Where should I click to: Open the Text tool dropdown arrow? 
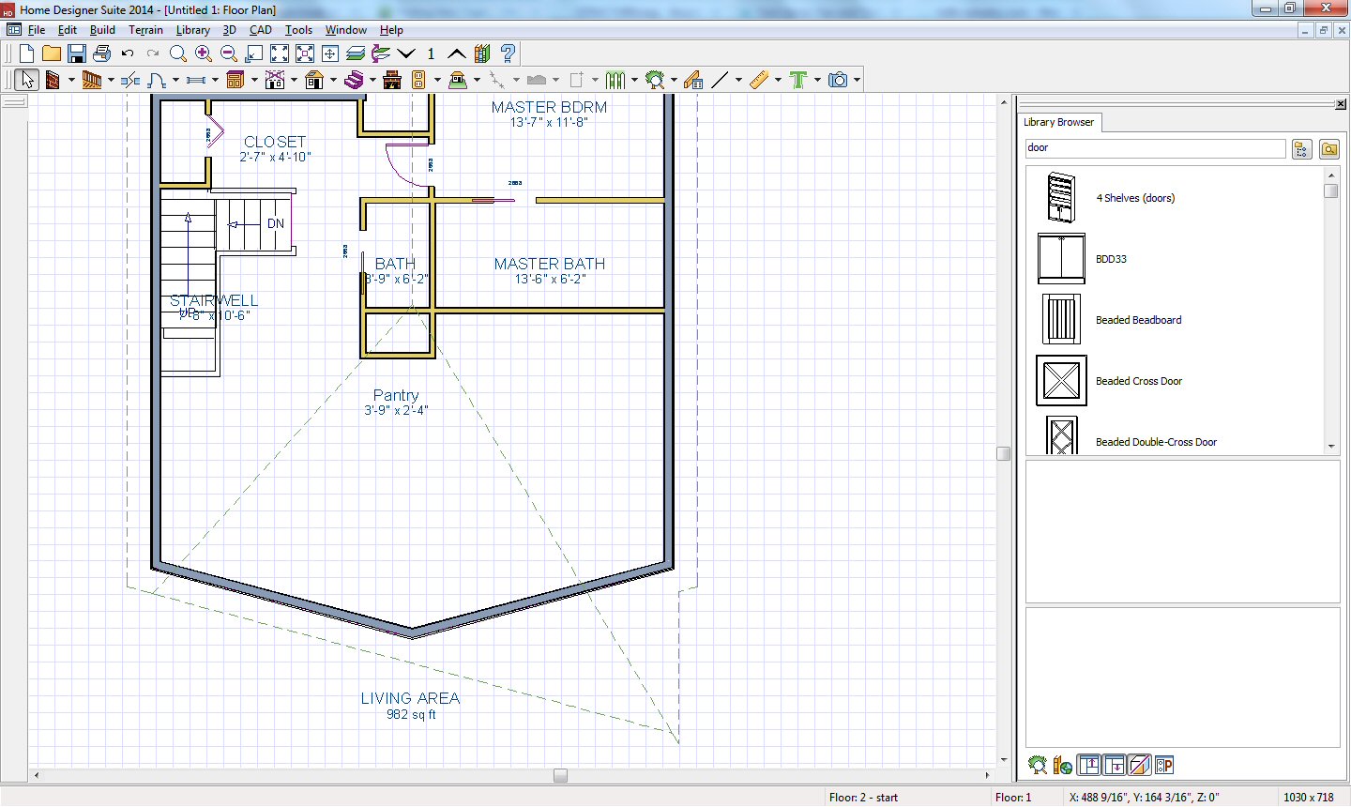[817, 81]
